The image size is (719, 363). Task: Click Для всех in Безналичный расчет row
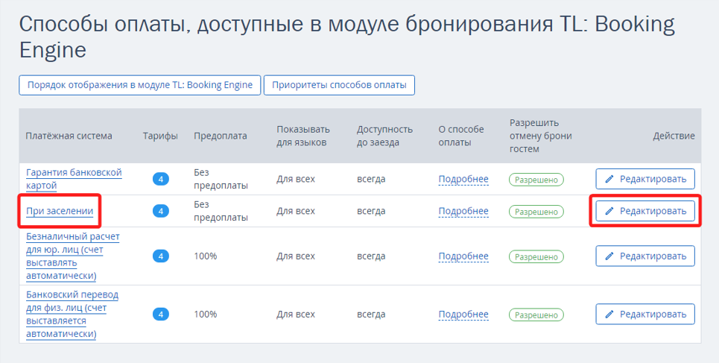(x=296, y=256)
